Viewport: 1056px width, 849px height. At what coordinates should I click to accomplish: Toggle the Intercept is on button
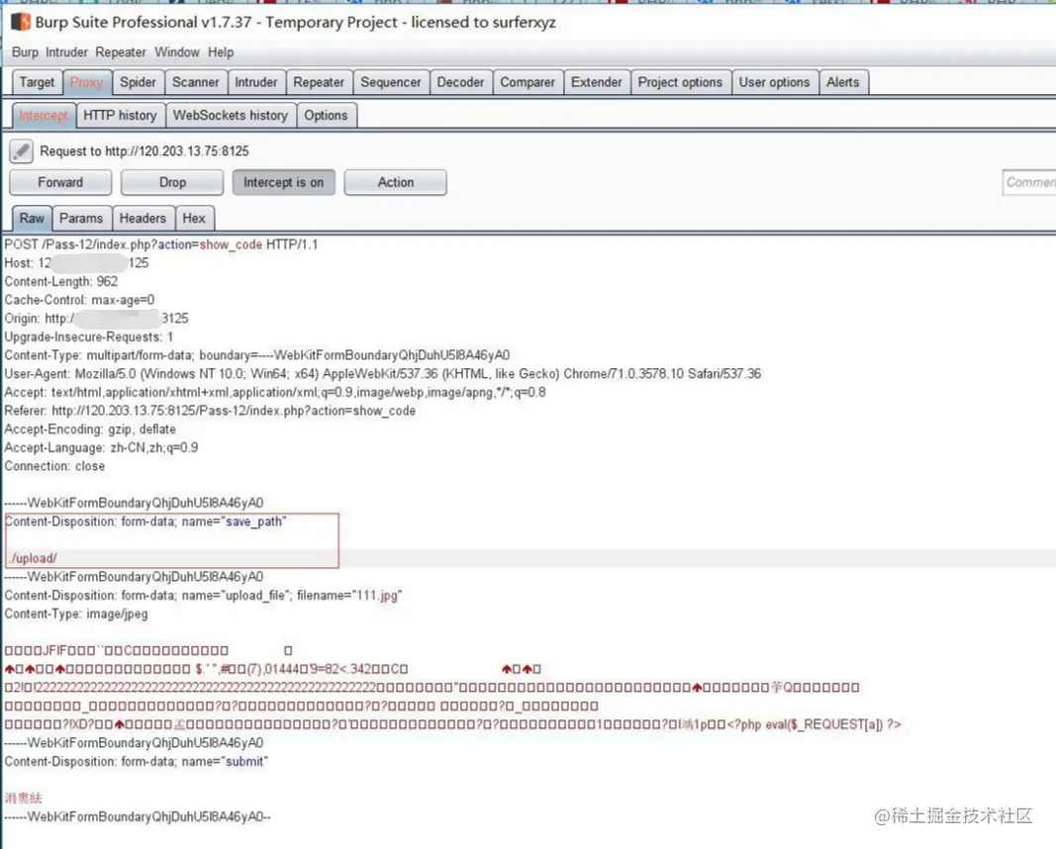[283, 182]
